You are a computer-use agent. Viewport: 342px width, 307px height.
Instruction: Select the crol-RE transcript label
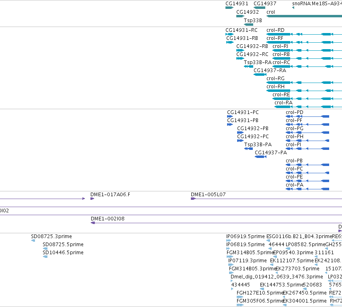coord(281,95)
